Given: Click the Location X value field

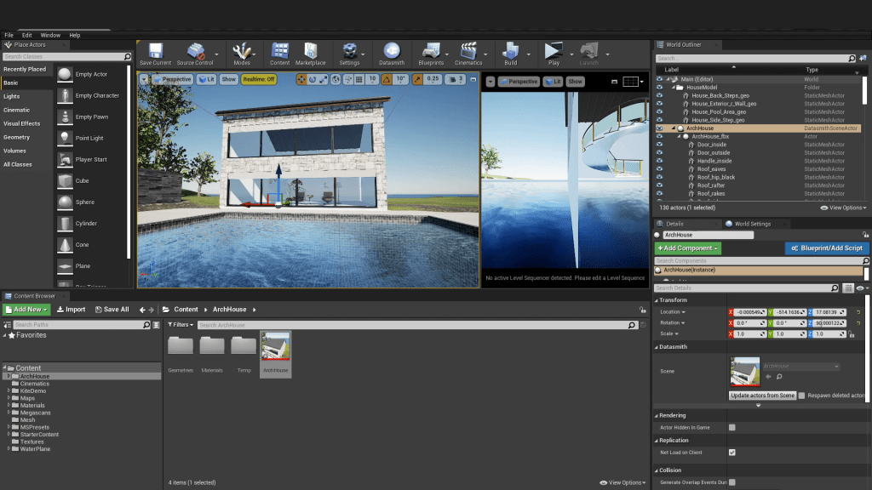Looking at the screenshot, I should pyautogui.click(x=749, y=312).
